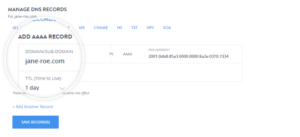Click the AAAA record type label
The width and height of the screenshot is (300, 137).
[128, 54]
